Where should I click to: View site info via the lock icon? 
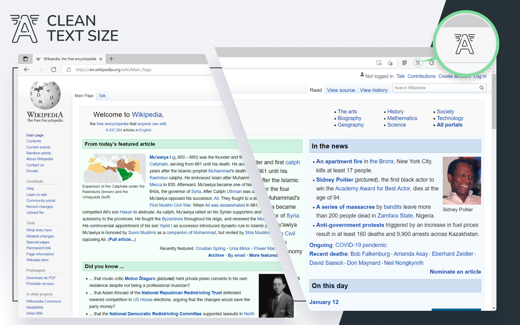click(x=69, y=69)
